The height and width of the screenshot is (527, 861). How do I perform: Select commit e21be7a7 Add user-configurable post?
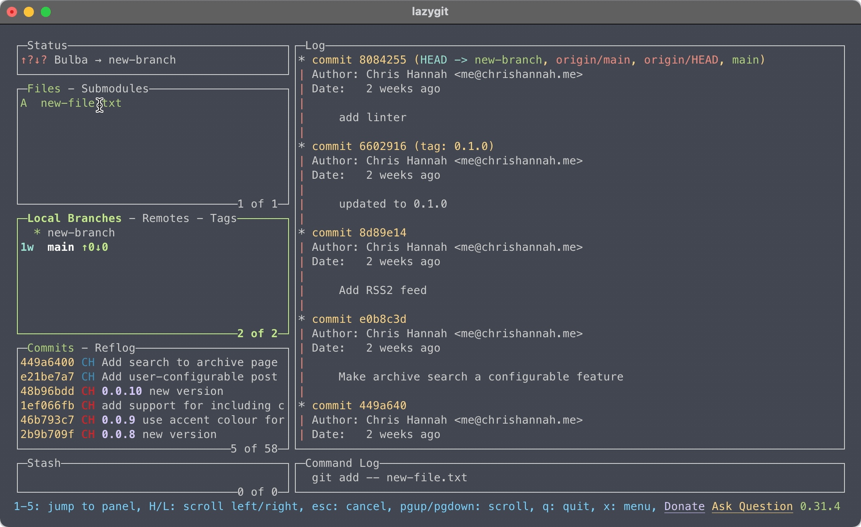tap(153, 377)
